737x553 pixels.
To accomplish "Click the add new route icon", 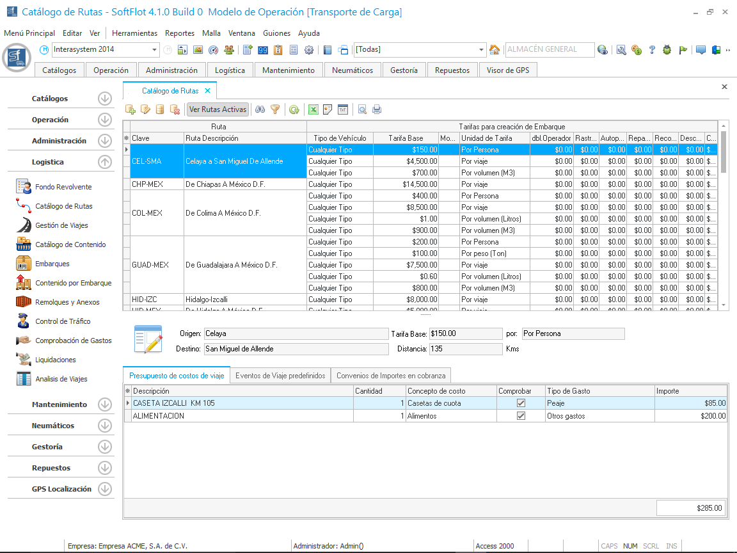I will [131, 109].
